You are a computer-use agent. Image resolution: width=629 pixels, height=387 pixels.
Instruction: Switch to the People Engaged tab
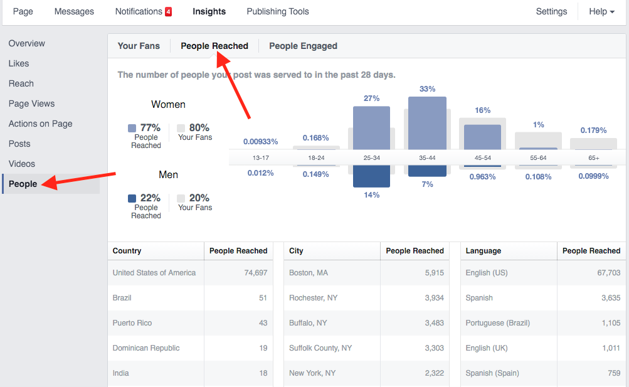[x=303, y=46]
